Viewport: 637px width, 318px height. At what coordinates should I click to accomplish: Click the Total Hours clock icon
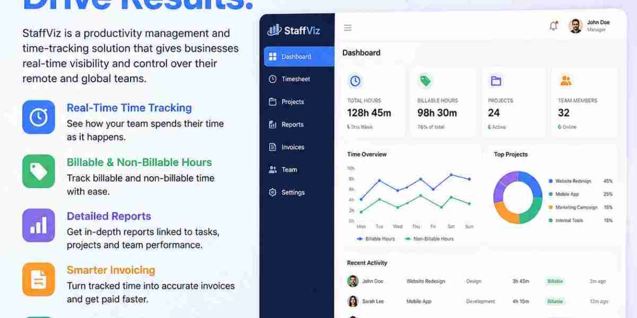coord(355,81)
